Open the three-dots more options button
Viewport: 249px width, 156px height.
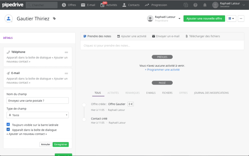241,19
